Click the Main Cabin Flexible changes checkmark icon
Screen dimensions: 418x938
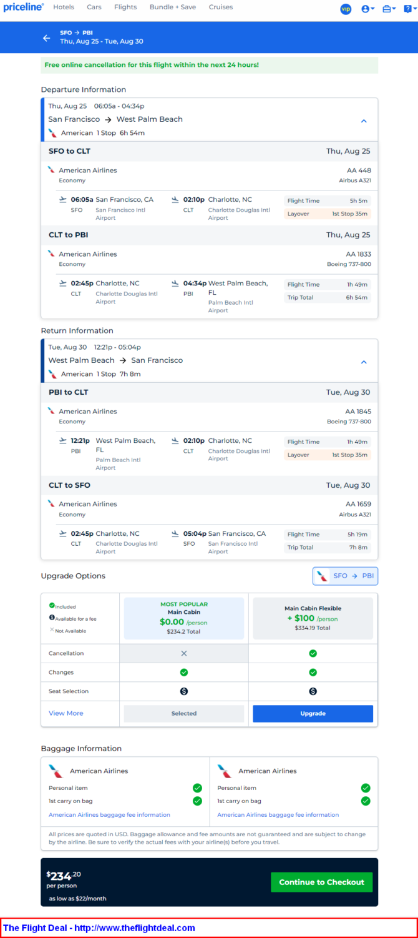313,673
